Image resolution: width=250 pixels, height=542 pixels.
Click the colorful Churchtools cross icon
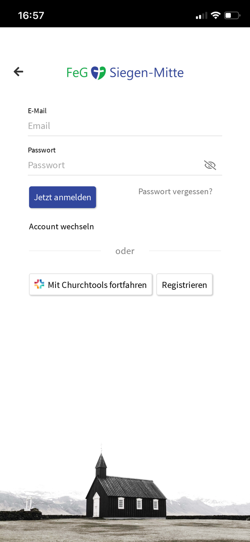[x=39, y=284]
